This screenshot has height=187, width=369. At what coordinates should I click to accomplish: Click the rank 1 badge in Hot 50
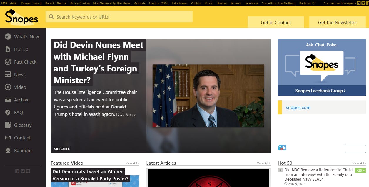(x=280, y=170)
